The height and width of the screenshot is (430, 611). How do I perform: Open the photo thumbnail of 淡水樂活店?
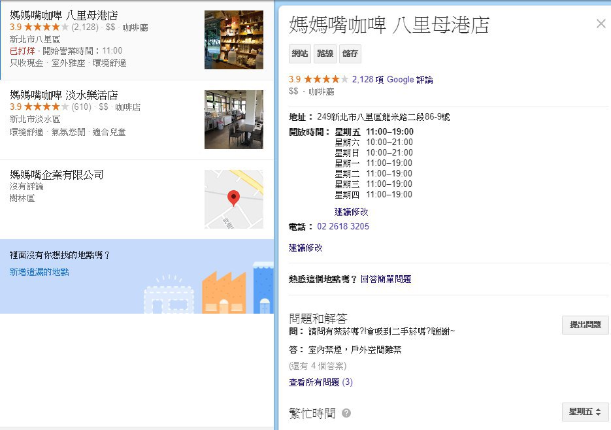[x=234, y=120]
